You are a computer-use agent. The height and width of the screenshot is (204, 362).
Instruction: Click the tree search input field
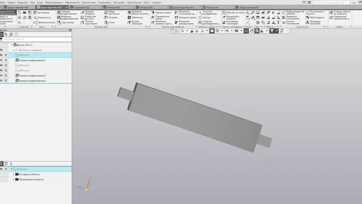click(37, 39)
